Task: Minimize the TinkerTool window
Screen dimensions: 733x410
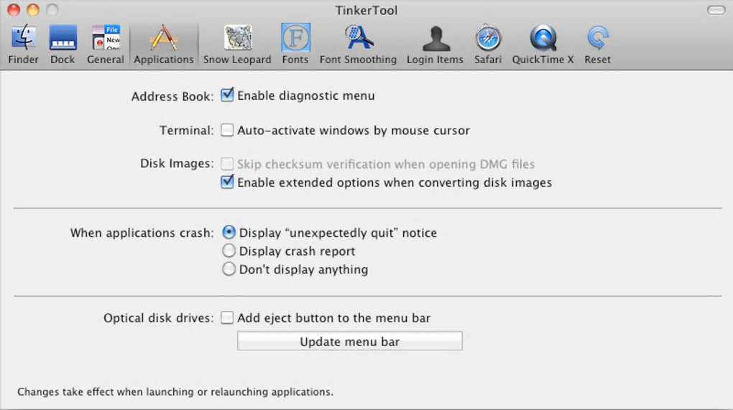Action: [33, 10]
